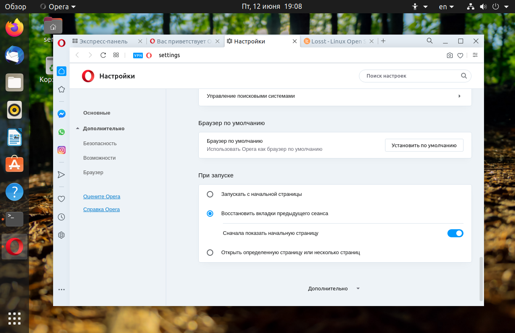Take a snapshot with the camera icon
This screenshot has width=515, height=333.
point(450,55)
